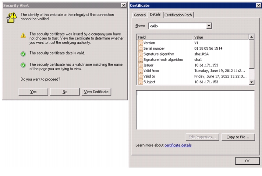Click the Signature hash algorithm value sha1
Screen dimensions: 262x176
click(198, 60)
